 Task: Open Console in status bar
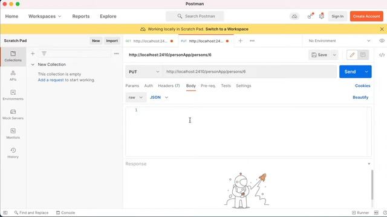click(65, 213)
